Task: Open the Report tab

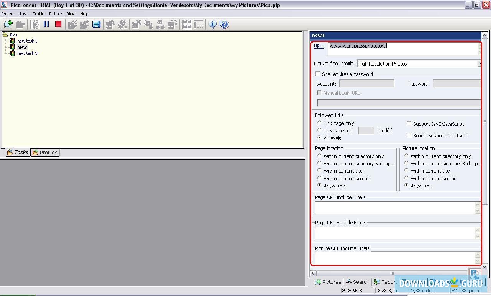Action: 386,282
